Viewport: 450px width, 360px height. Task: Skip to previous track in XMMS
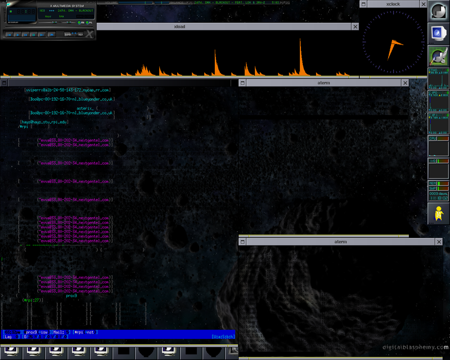coord(9,35)
